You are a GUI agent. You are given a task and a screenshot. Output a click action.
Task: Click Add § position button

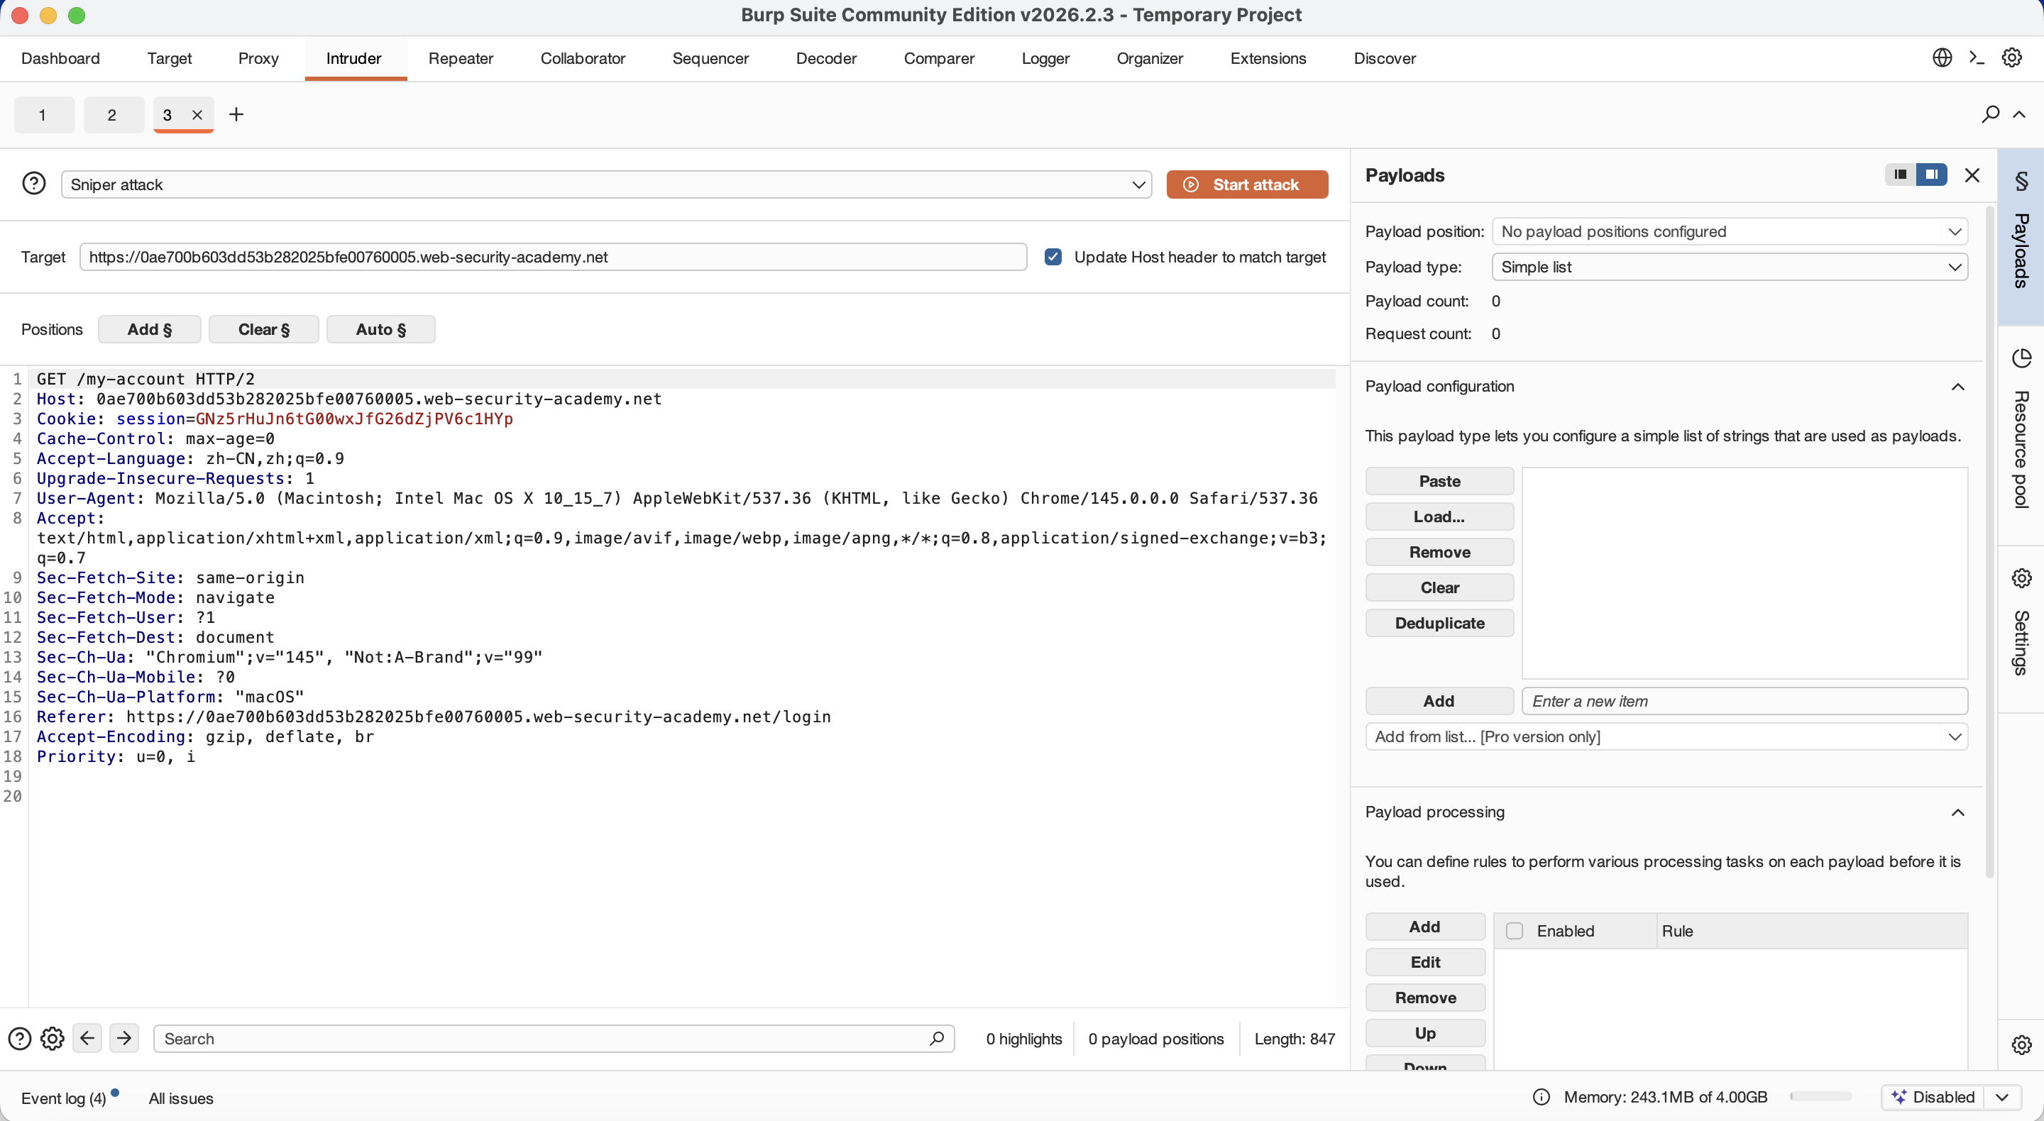point(149,329)
